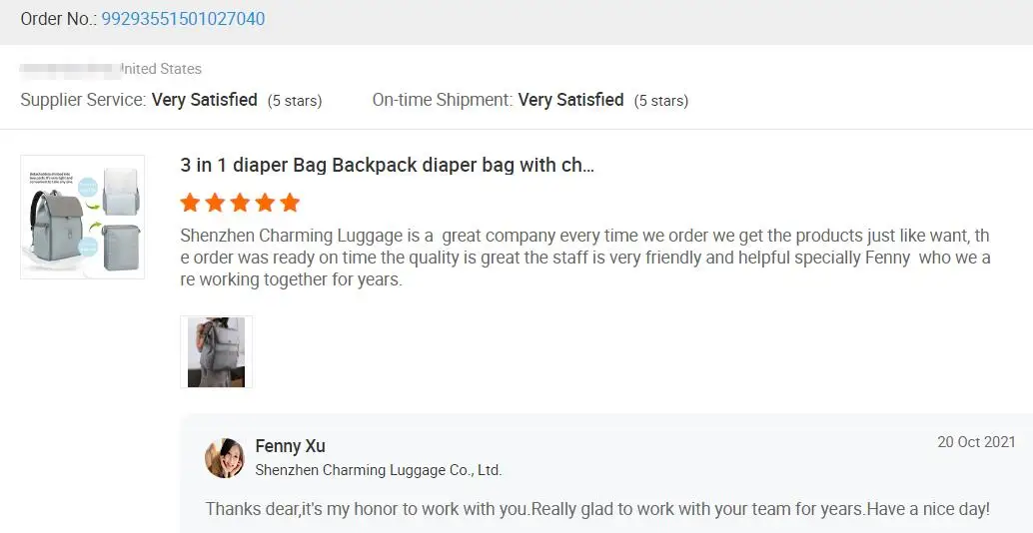
Task: Click Shenzhen Charming Luggage Co., Ltd. company name
Action: click(x=379, y=470)
